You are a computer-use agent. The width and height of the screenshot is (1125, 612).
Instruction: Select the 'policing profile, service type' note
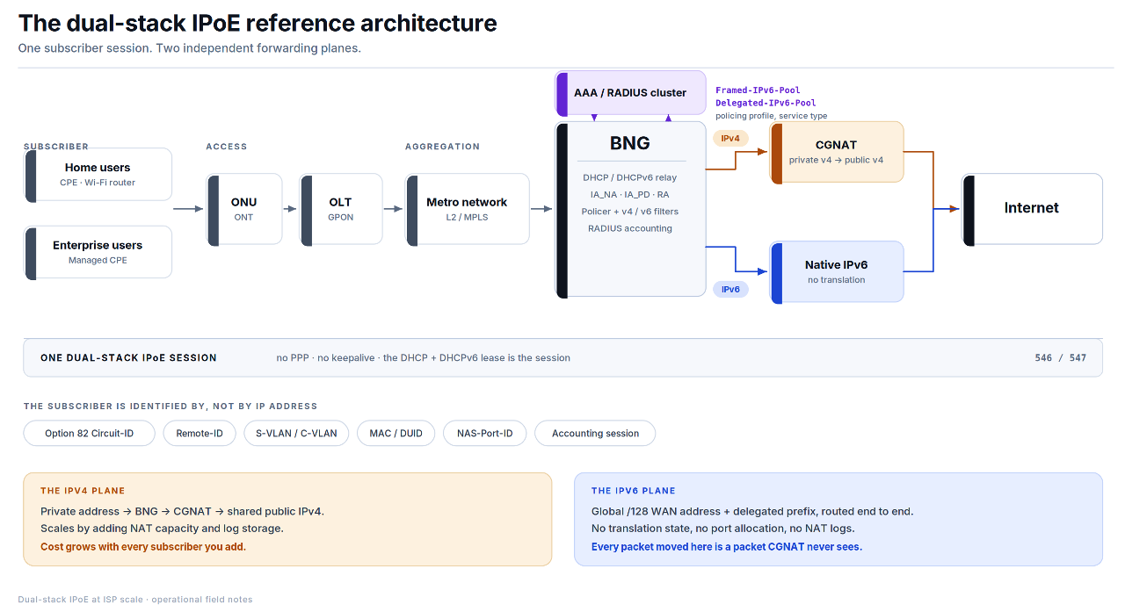(x=771, y=116)
